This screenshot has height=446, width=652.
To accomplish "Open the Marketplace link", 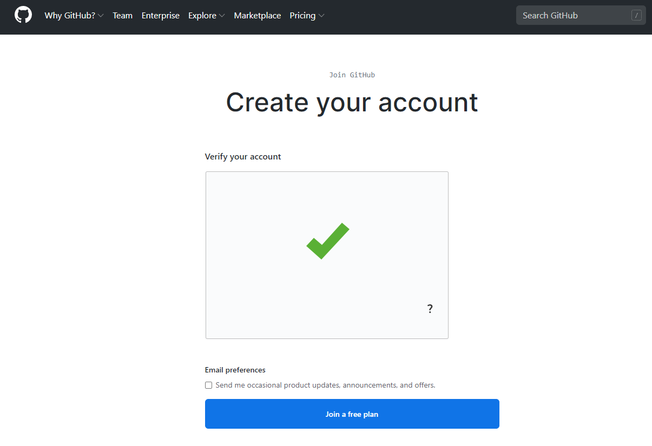I will 258,16.
